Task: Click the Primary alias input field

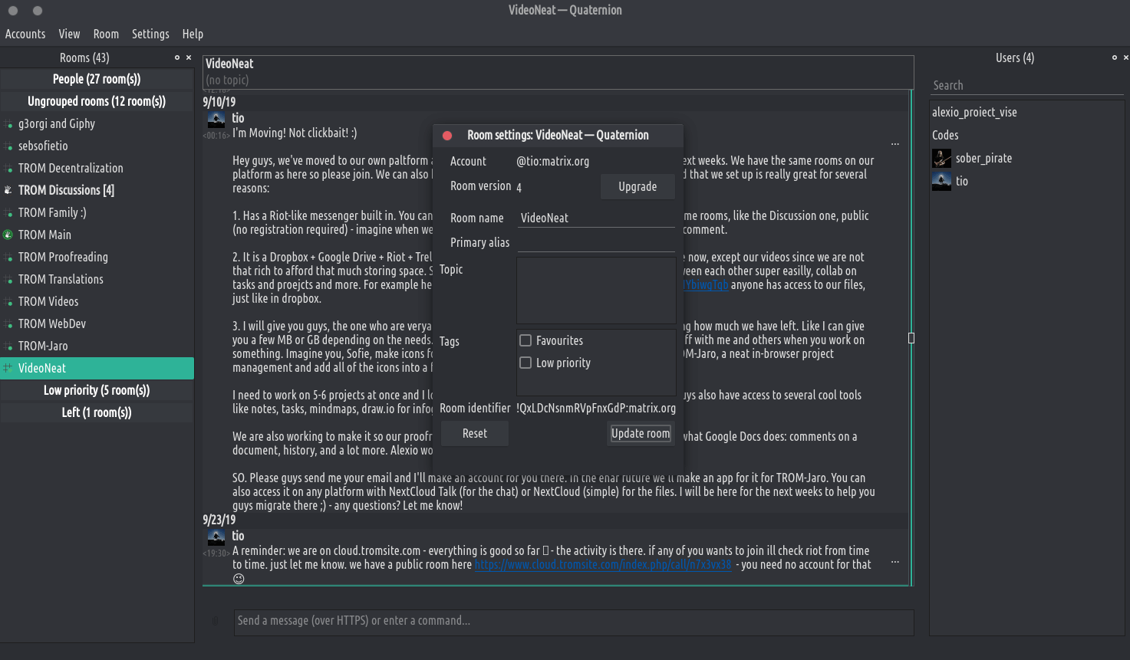Action: point(596,242)
